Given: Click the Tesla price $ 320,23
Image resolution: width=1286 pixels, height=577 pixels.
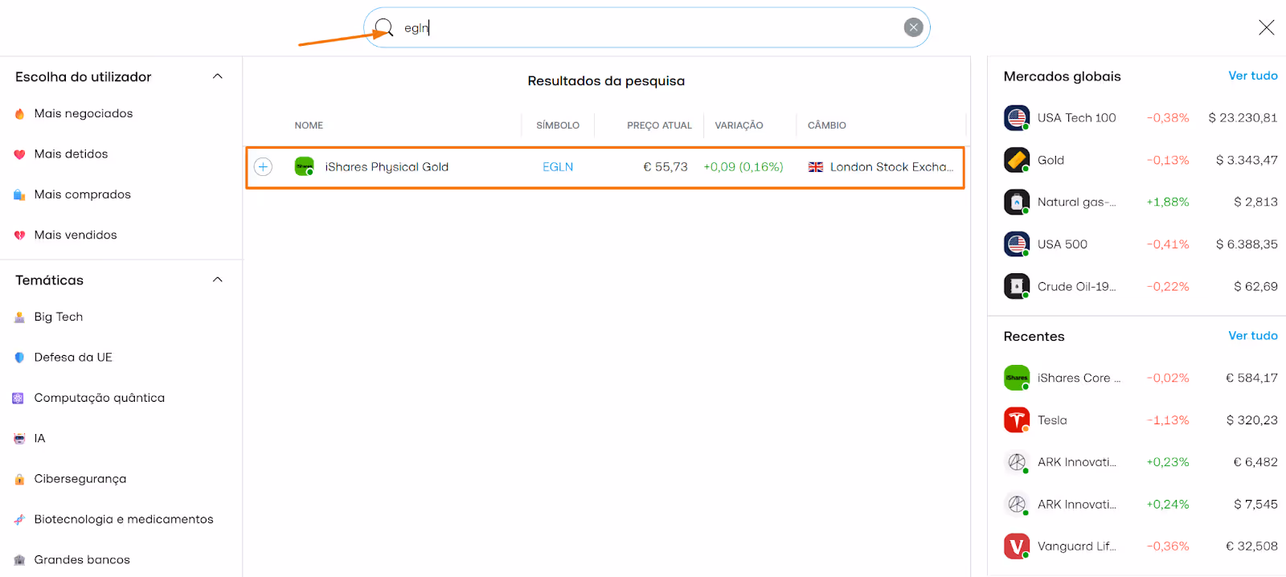Looking at the screenshot, I should pyautogui.click(x=1251, y=420).
